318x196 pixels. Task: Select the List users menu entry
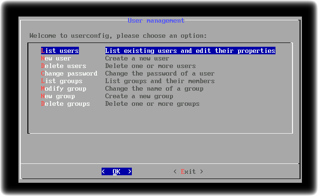60,51
